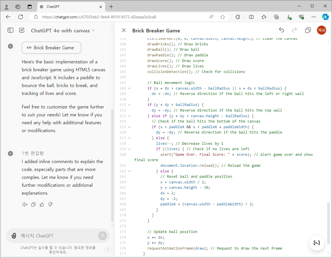The image size is (332, 258).
Task: Select the ChatGPT browser tab
Action: [x=71, y=7]
